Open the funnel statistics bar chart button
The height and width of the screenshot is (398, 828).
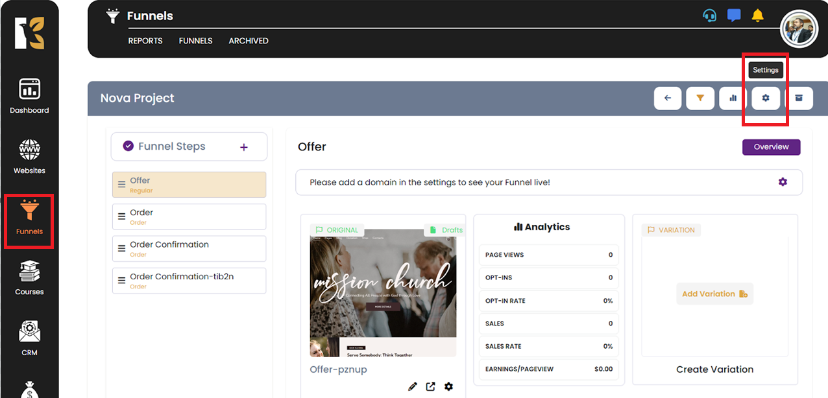point(733,98)
